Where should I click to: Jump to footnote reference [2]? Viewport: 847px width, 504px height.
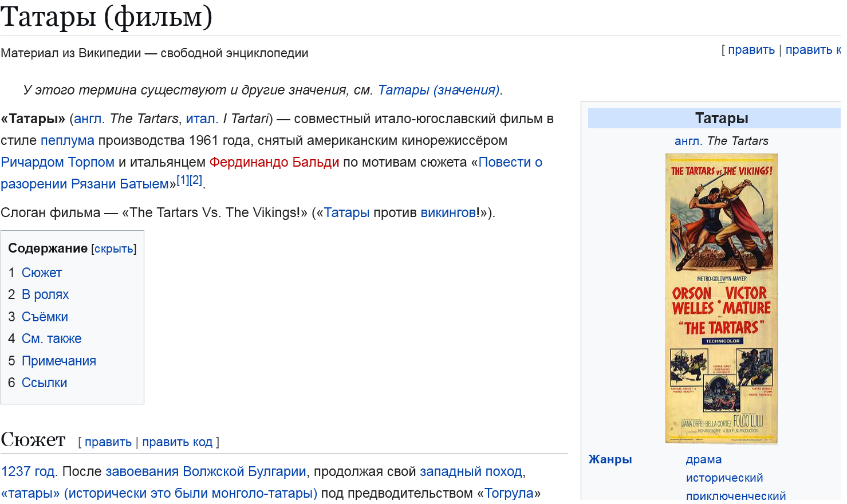click(x=196, y=180)
